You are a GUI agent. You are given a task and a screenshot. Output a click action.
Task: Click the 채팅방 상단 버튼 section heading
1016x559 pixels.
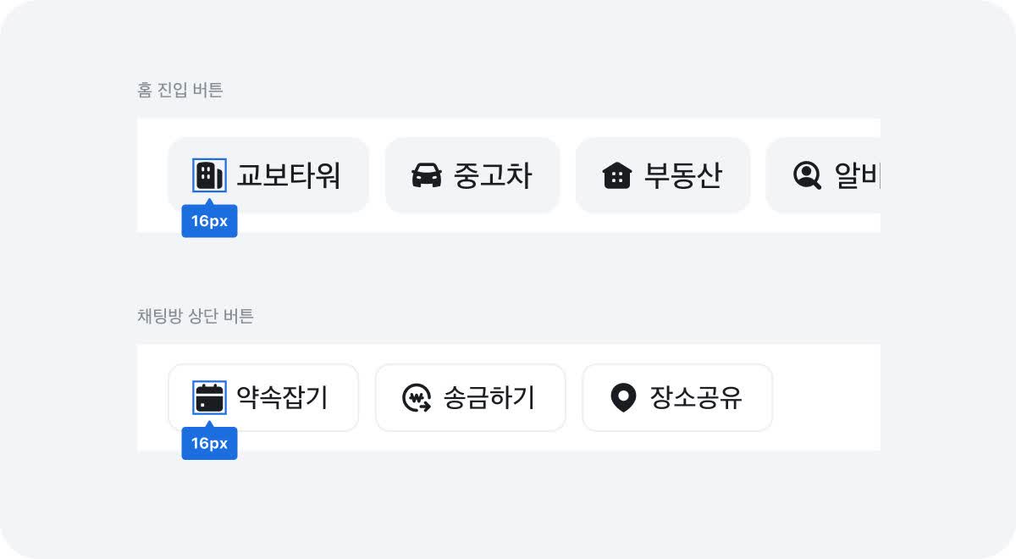coord(195,317)
